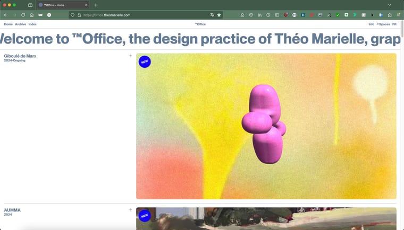404x230 pixels.
Task: Show site security padlock info
Action: 79,15
